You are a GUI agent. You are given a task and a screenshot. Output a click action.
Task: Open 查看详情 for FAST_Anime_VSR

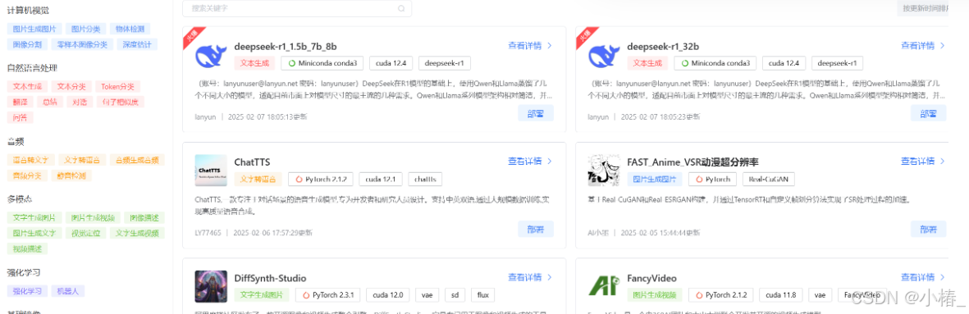click(923, 161)
